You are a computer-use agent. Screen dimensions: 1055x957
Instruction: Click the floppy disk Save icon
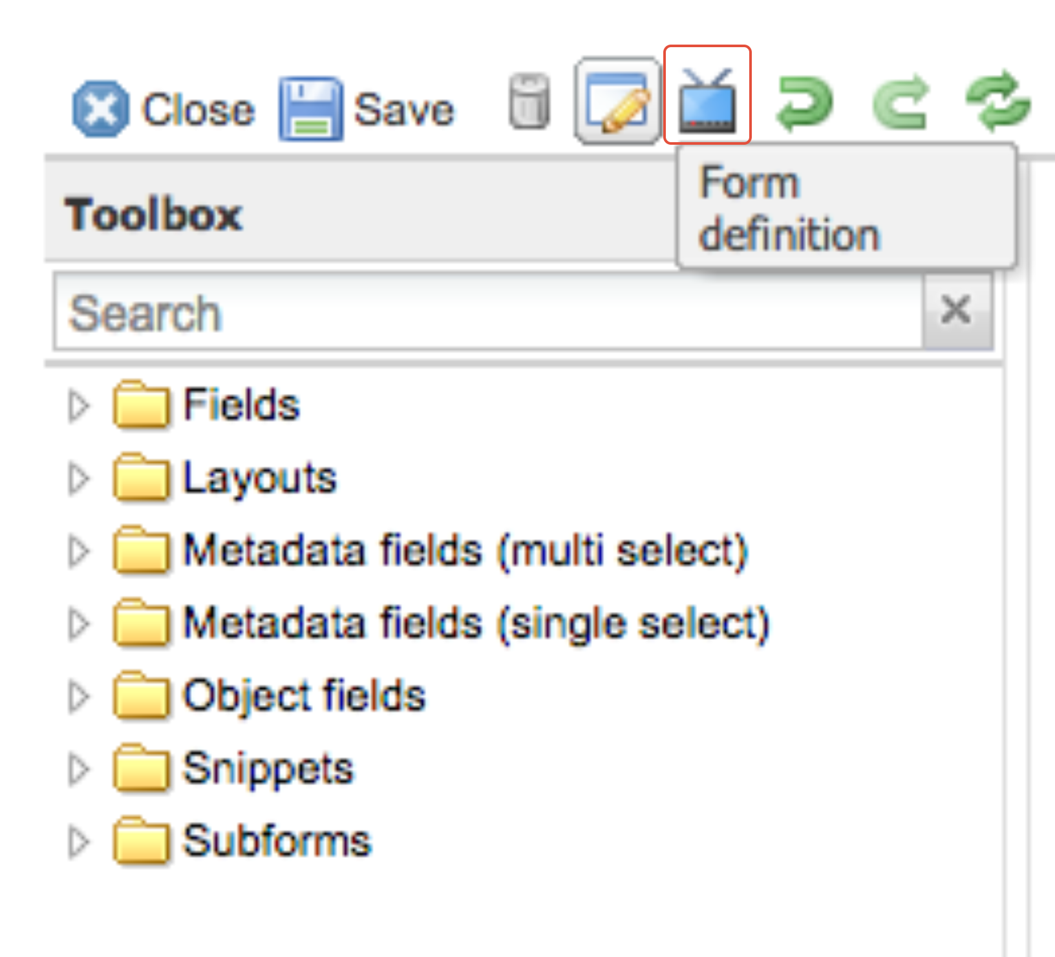coord(311,109)
